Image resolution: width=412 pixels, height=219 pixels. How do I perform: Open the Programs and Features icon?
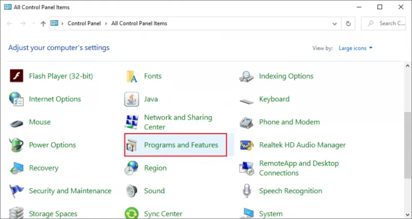tap(131, 145)
